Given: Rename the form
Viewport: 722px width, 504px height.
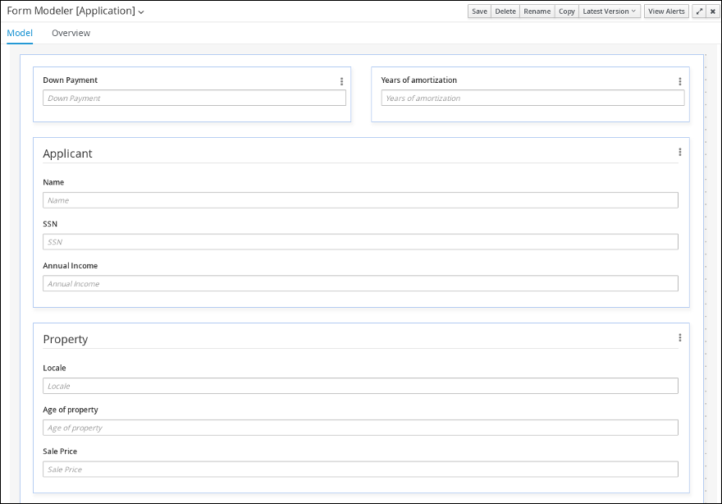Looking at the screenshot, I should tap(537, 11).
